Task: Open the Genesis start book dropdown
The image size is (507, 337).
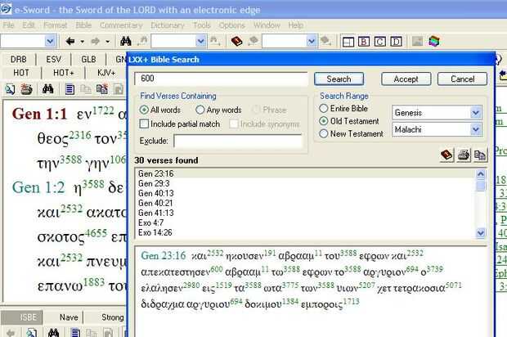Action: (475, 113)
